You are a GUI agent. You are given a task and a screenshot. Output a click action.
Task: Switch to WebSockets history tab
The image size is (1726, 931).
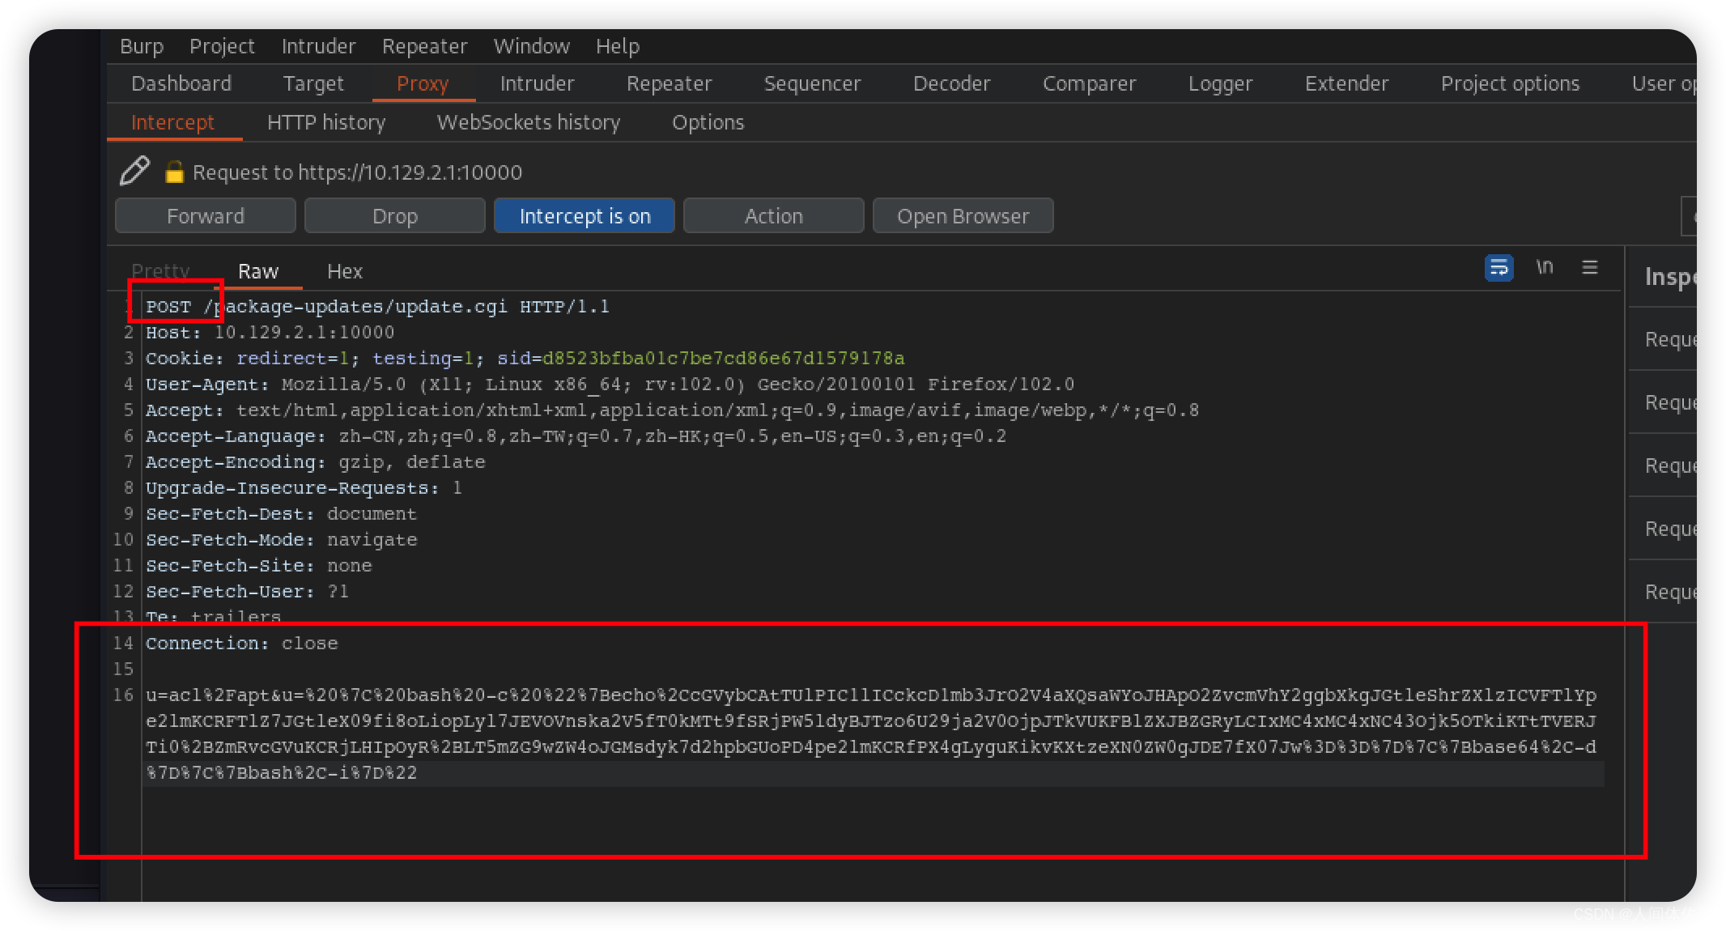(530, 121)
